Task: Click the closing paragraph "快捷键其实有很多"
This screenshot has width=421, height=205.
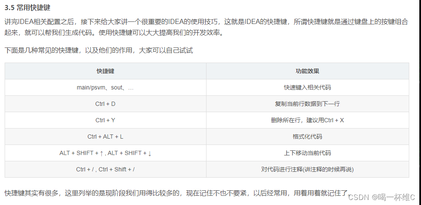Action: [178, 193]
